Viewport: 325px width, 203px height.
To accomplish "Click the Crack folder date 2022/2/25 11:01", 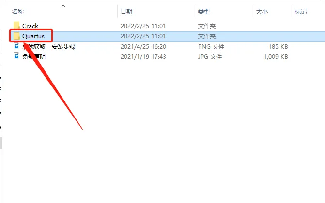I will click(x=143, y=26).
